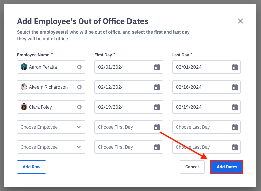Open calendar for Akeem Richardson's last day
The image size is (261, 191).
tap(235, 87)
